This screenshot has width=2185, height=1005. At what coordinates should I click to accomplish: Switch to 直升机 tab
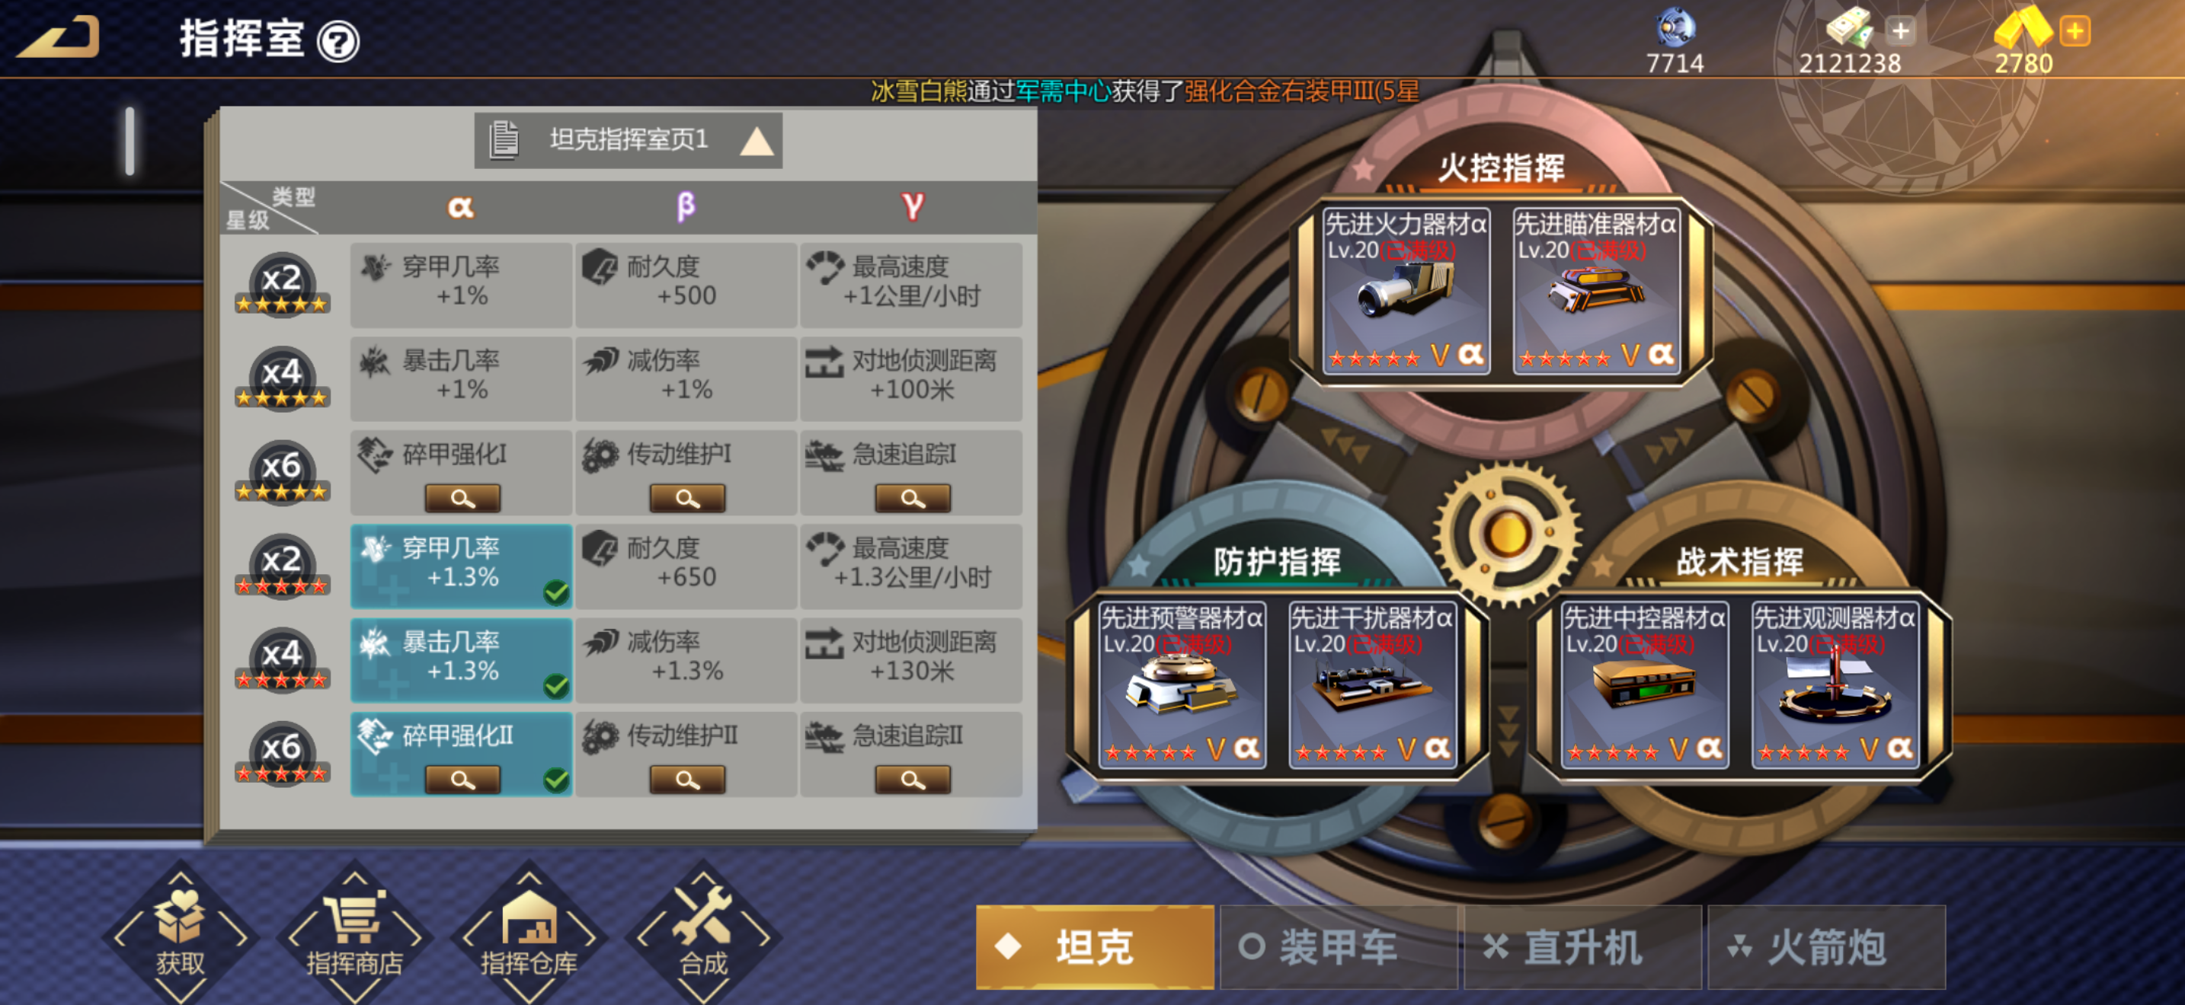1582,946
